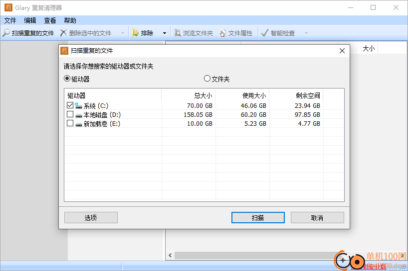Click the 新加载卷 (E:) drive icon
408x271 pixels.
[79, 124]
